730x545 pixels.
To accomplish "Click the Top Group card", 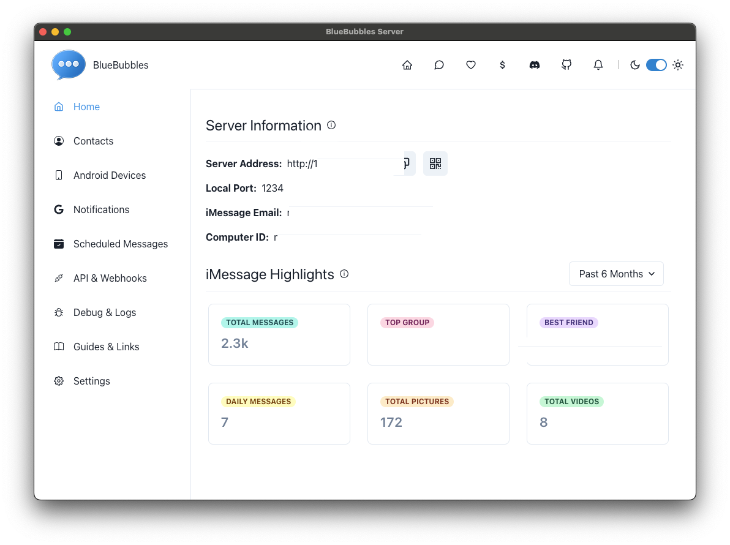I will pyautogui.click(x=438, y=334).
